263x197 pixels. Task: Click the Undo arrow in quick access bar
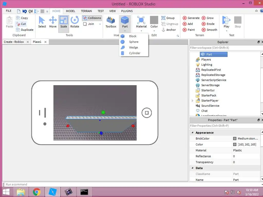pos(24,11)
